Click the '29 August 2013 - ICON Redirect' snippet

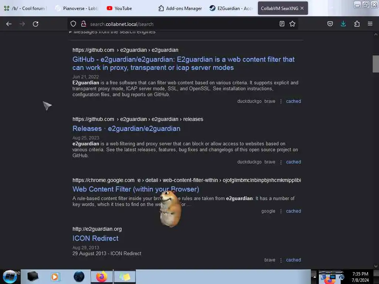click(x=107, y=254)
